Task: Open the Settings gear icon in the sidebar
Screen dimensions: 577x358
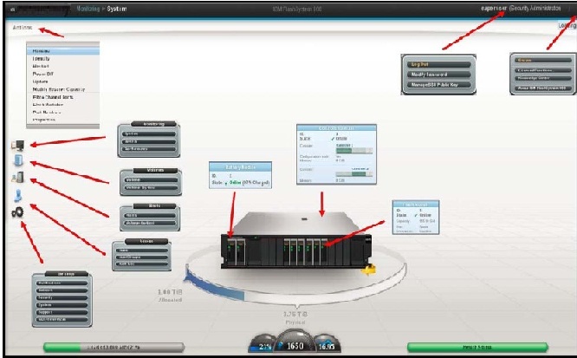Action: tap(18, 212)
